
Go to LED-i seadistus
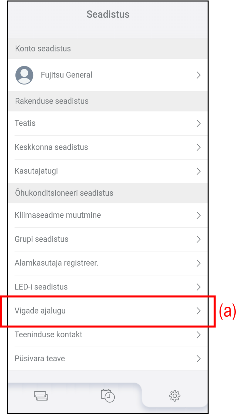[x=41, y=287]
